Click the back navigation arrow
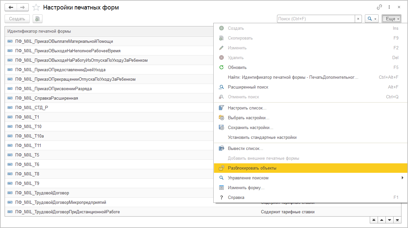408x228 pixels. 11,7
